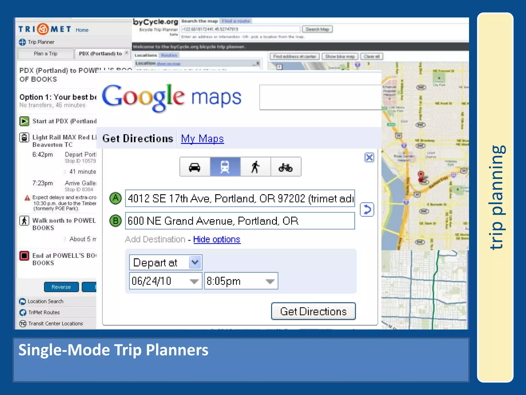Select the bicycling mode icon
The width and height of the screenshot is (526, 395).
286,167
